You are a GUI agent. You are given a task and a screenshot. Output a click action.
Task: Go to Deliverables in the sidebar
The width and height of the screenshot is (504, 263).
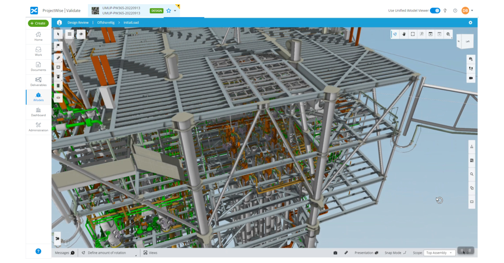(x=38, y=82)
